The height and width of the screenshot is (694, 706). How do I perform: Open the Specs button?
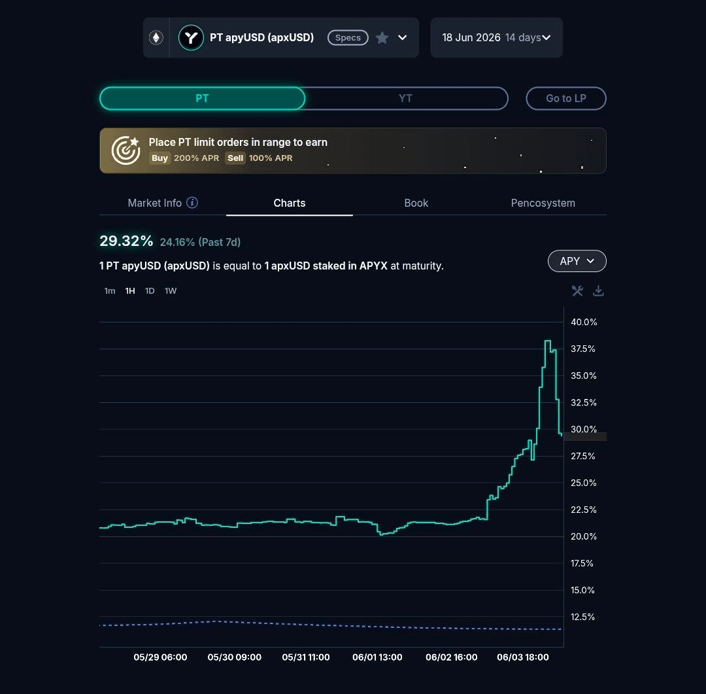tap(348, 38)
